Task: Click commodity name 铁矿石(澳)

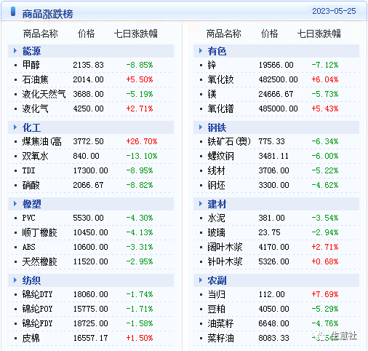Action: click(229, 141)
